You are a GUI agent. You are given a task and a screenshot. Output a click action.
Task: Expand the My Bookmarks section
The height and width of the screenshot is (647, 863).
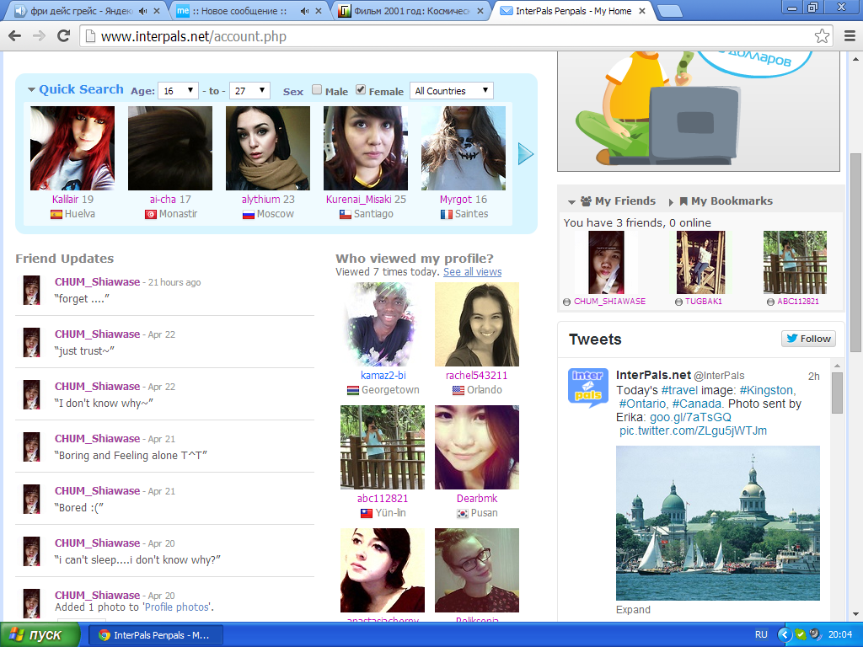[x=671, y=202]
